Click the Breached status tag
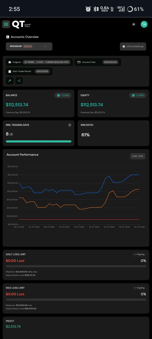 tap(28, 46)
